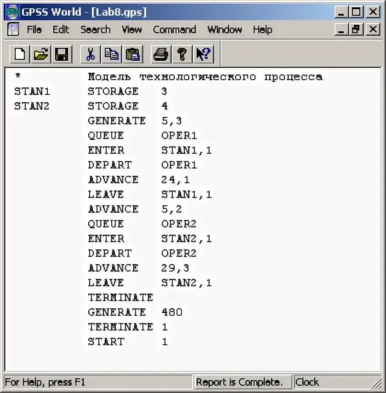Viewport: 386px width, 393px height.
Task: Click the 'ENTER STAN2,1' statement
Action: click(x=150, y=238)
